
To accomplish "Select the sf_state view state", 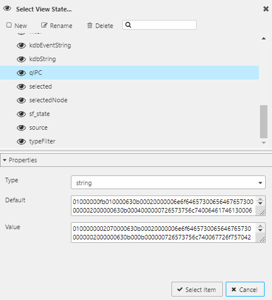I will pyautogui.click(x=129, y=114).
